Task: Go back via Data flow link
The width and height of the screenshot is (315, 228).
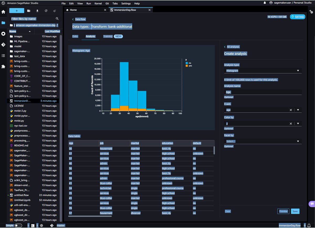Action: (80, 19)
